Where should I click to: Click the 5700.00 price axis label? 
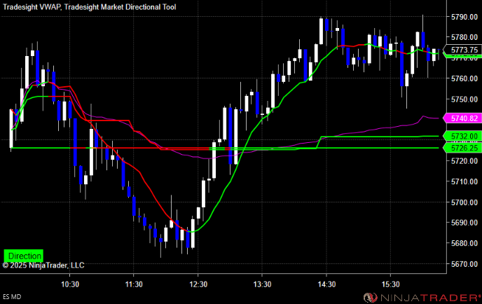pyautogui.click(x=464, y=202)
